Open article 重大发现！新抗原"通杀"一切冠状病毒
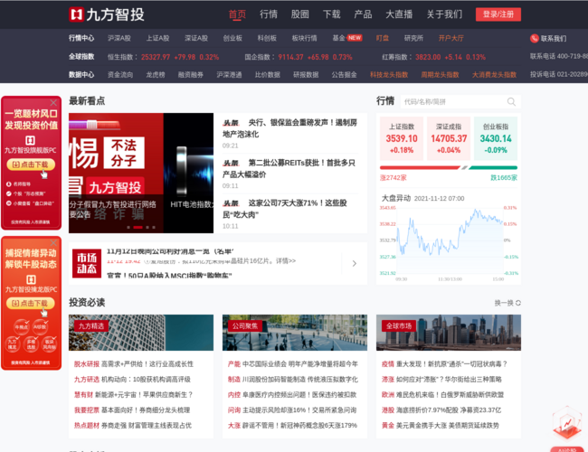 (452, 364)
